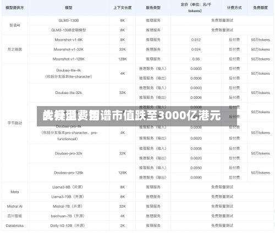Image resolution: width=275 pixels, height=233 pixels.
Task: Click 免费限量测试 in the Dolly-V2-12B row
Action: point(222,226)
